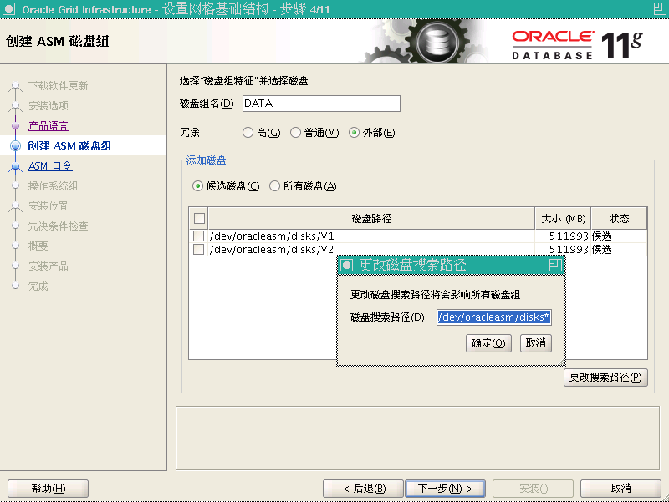Viewport: 669px width, 502px height.
Task: Check the disk /dev/oracleasm/disks/V1 checkbox
Action: click(x=198, y=236)
